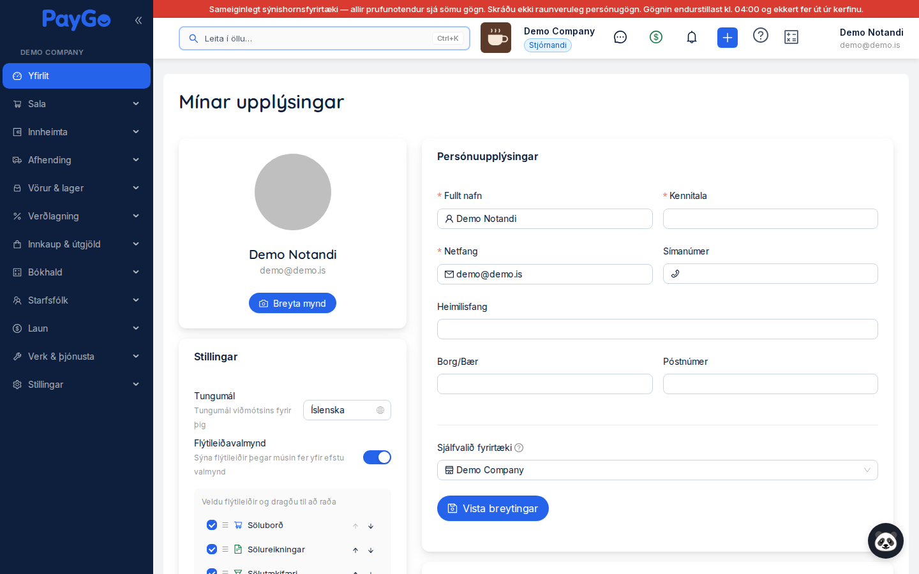Expand the Verk & þjónusta menu
Viewport: 919px width, 574px height.
tap(77, 357)
